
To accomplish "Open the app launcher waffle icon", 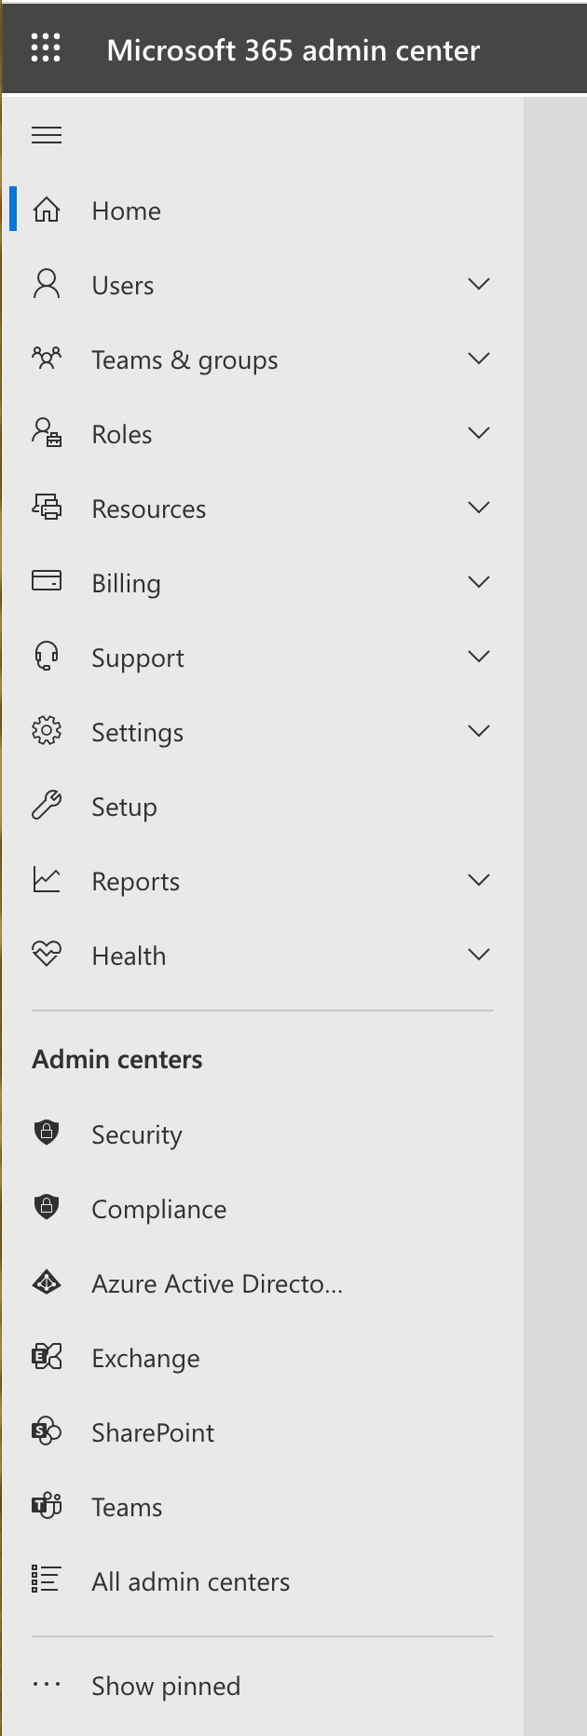I will [46, 47].
